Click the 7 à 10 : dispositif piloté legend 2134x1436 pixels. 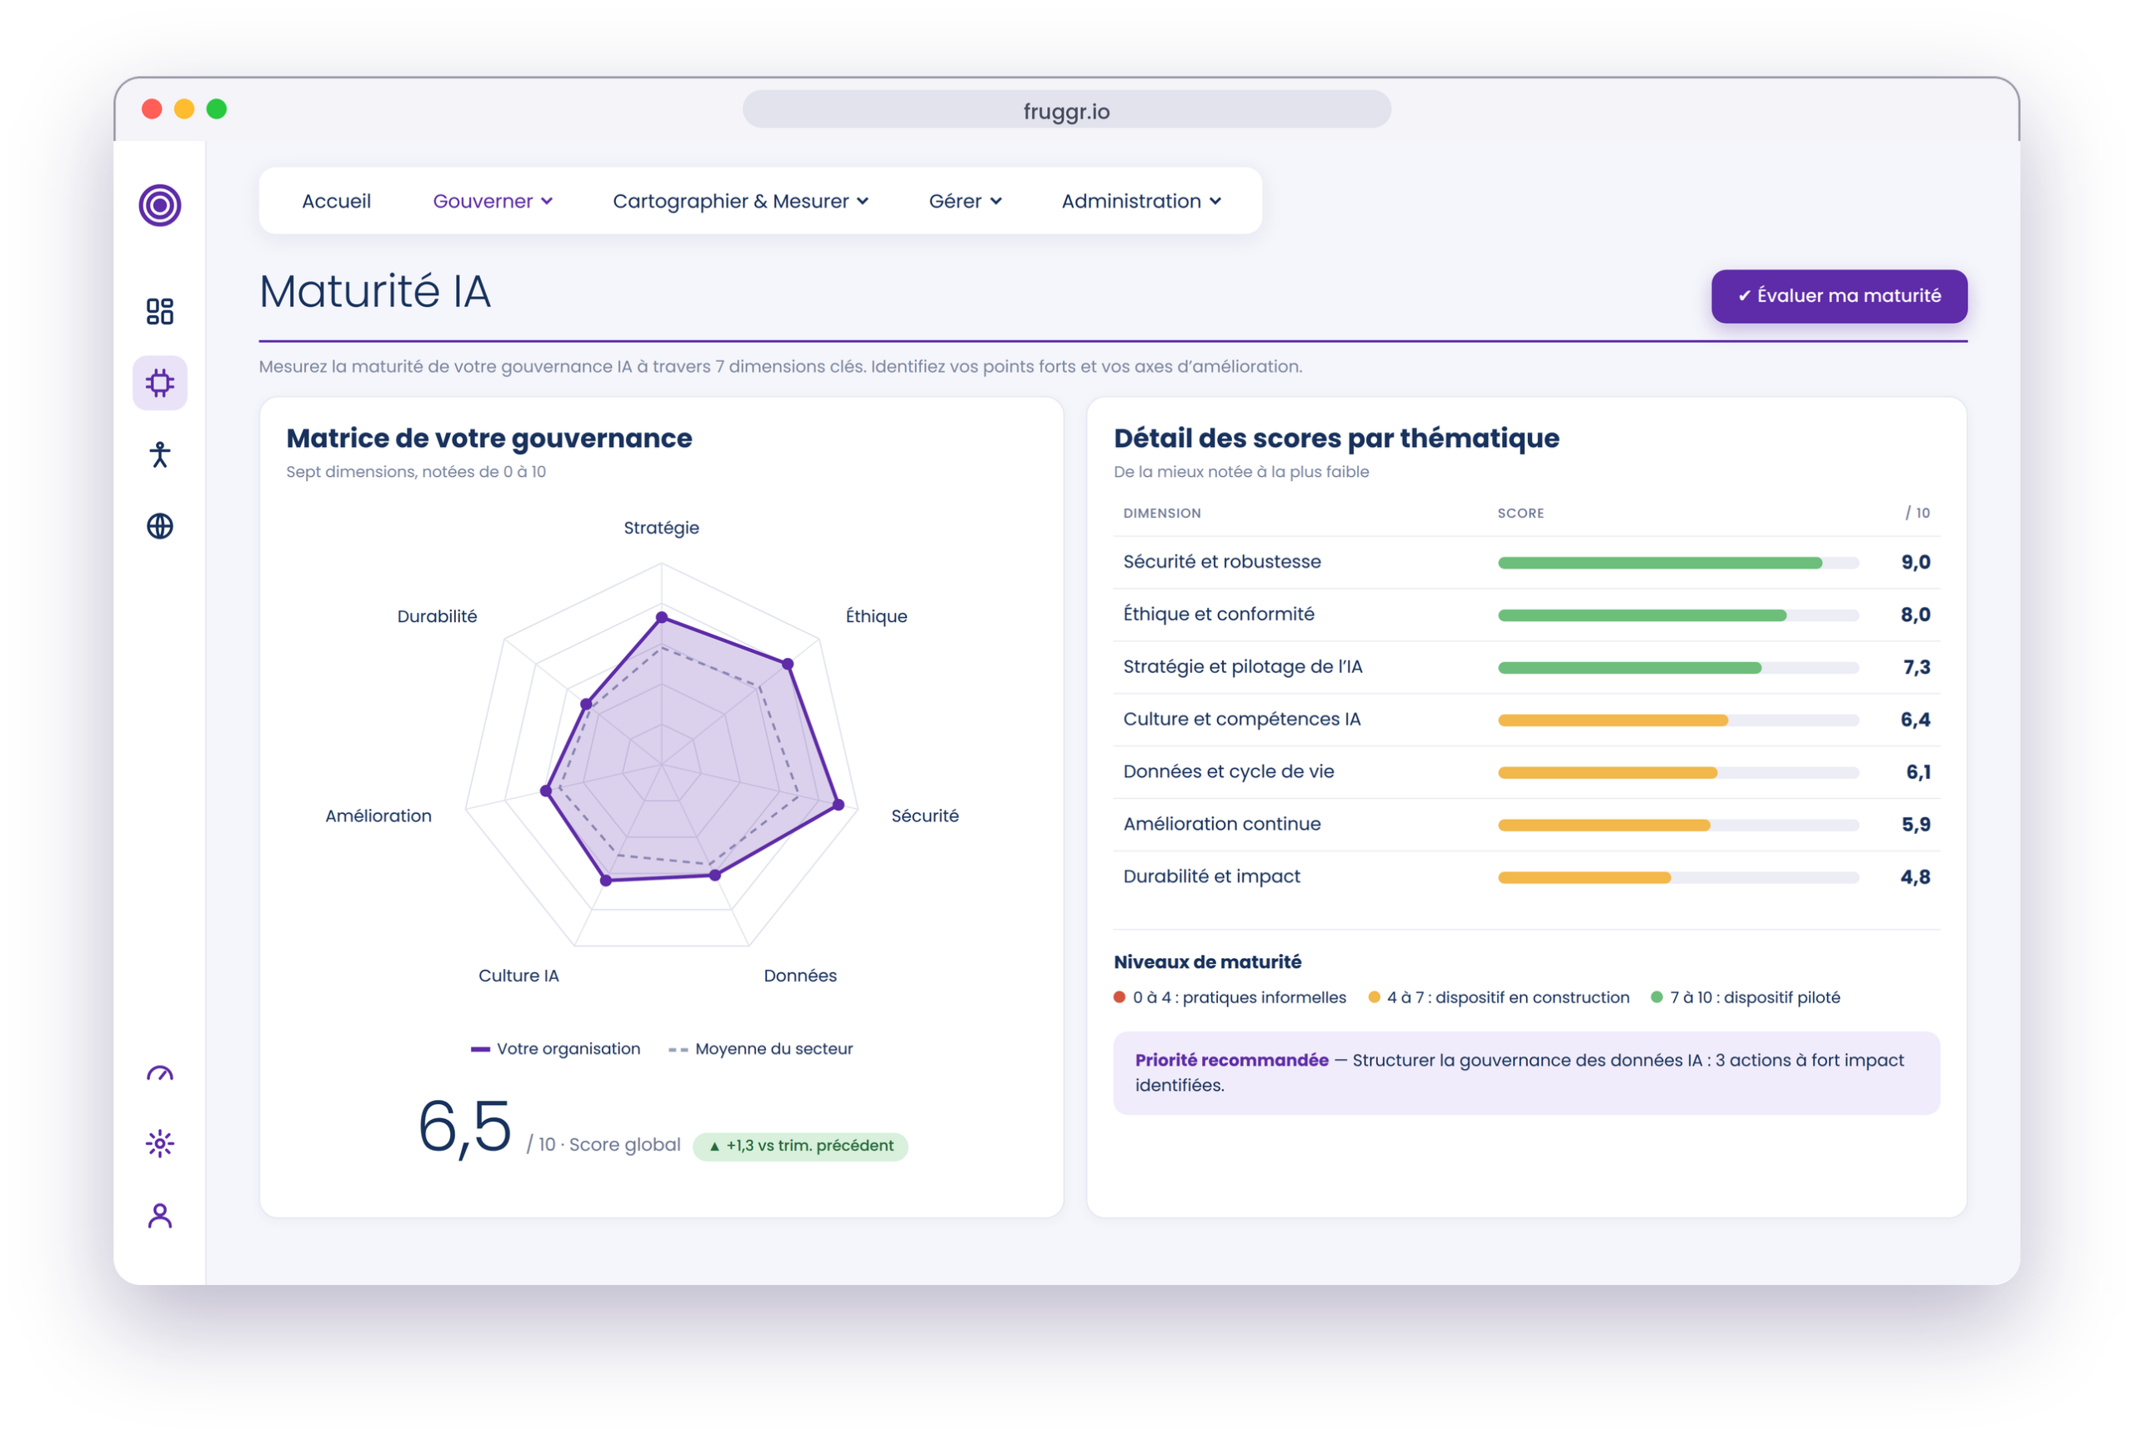click(1745, 997)
